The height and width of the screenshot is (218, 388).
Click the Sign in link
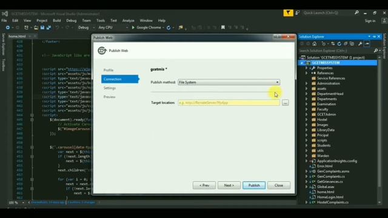[370, 21]
